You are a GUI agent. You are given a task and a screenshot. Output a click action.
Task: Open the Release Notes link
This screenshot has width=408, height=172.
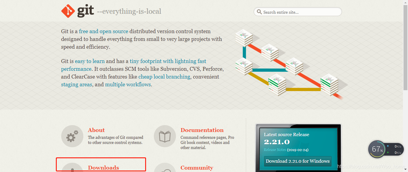[x=275, y=150]
